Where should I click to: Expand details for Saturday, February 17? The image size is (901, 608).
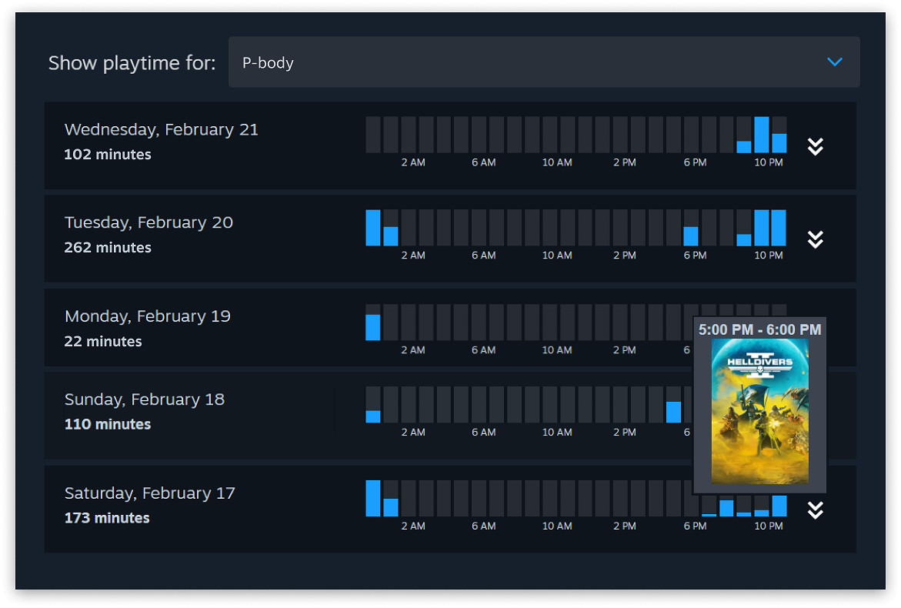coord(815,510)
